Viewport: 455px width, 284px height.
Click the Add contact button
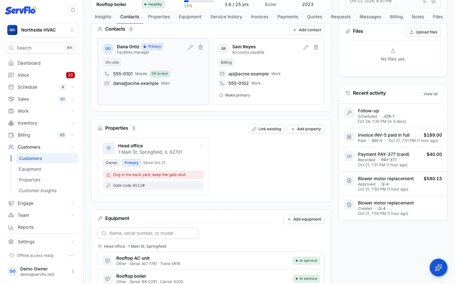tap(307, 30)
